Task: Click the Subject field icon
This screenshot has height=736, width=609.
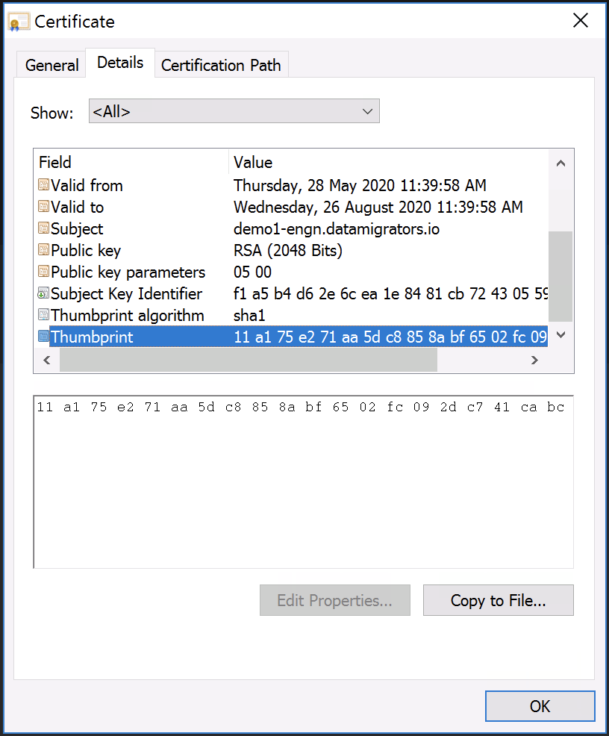Action: tap(44, 228)
